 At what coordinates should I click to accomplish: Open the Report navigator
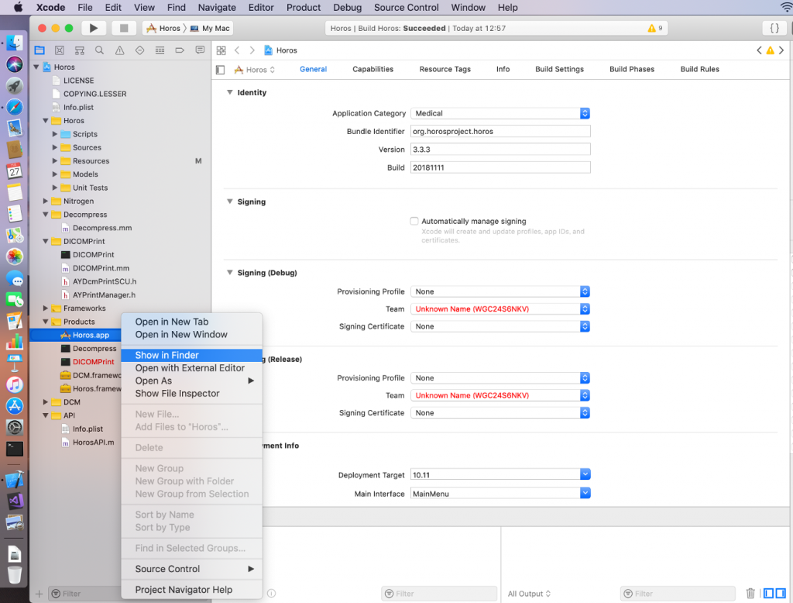(200, 50)
